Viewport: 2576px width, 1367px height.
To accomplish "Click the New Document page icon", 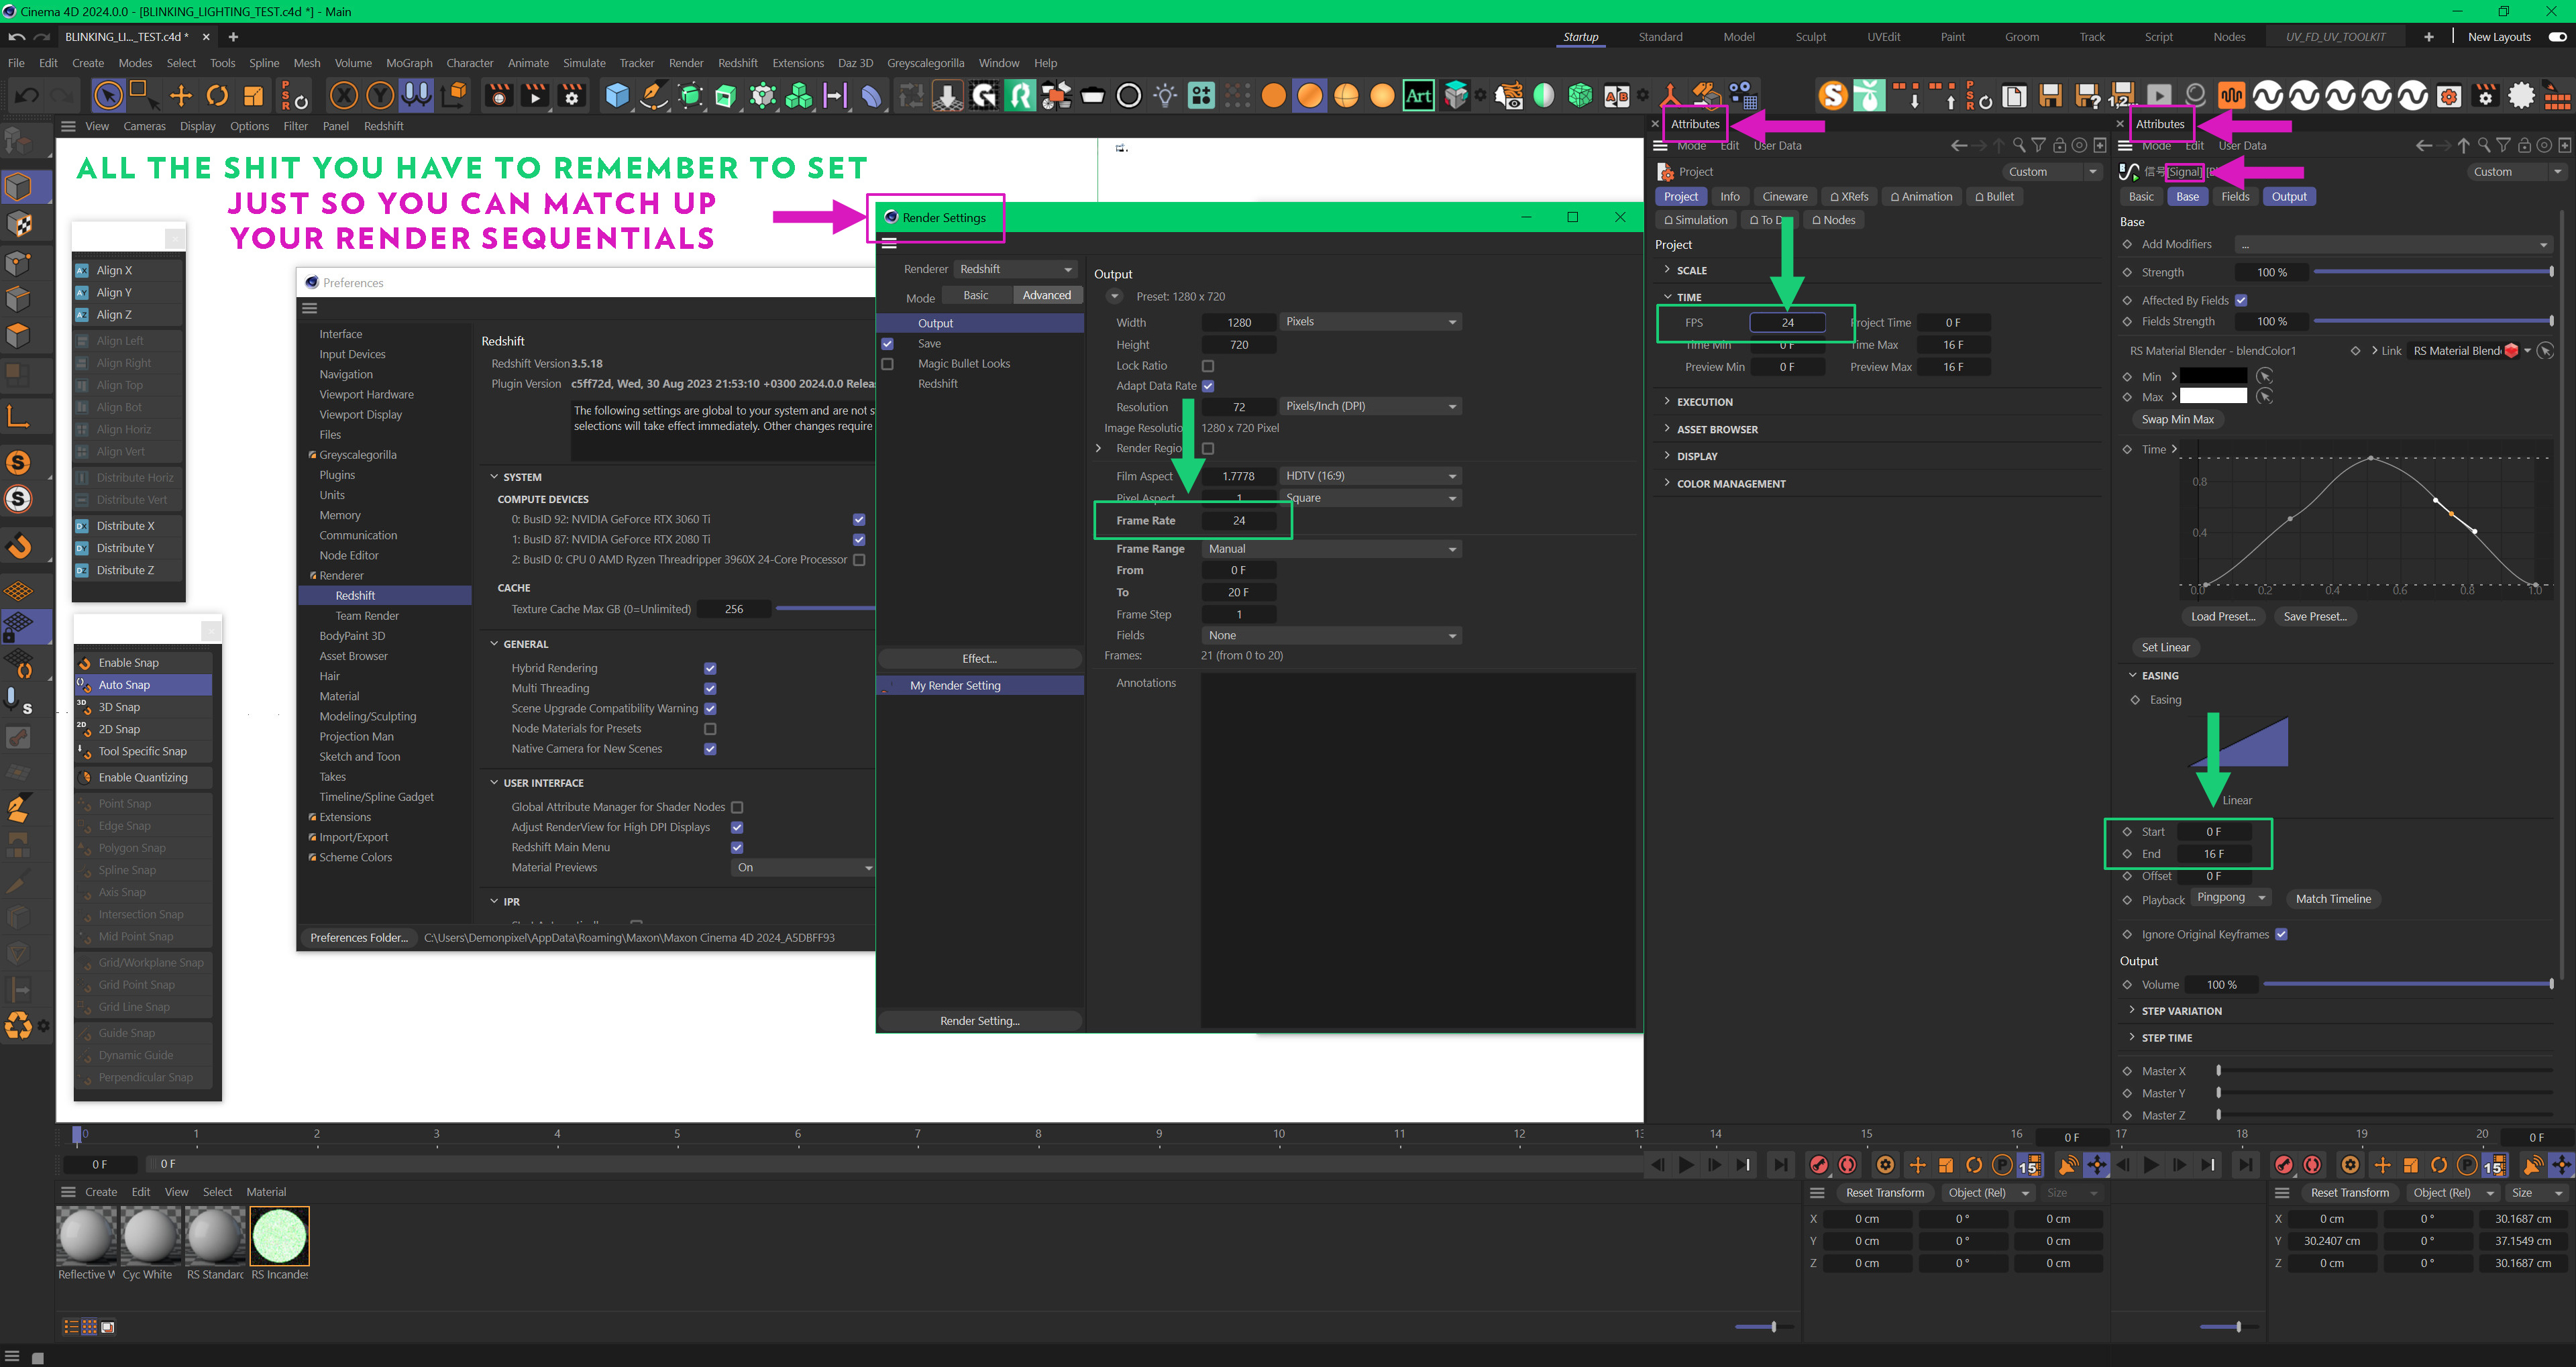I will click(x=2014, y=96).
